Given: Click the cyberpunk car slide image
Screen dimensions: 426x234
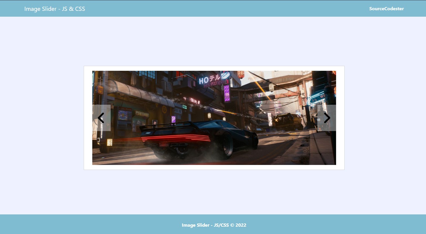Looking at the screenshot, I should (x=214, y=118).
